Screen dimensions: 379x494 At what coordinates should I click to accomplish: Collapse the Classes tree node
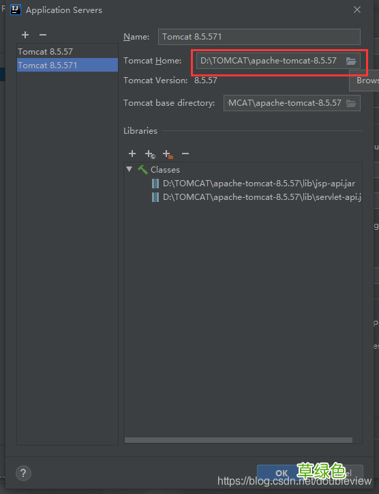click(x=129, y=169)
